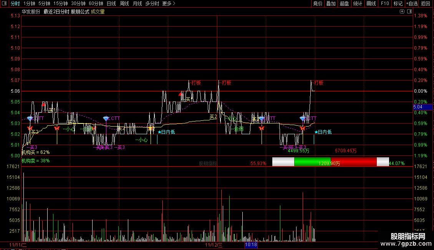434x250 pixels.
Task: Toggle the left panel icon beside 分时
Action: click(x=4, y=3)
